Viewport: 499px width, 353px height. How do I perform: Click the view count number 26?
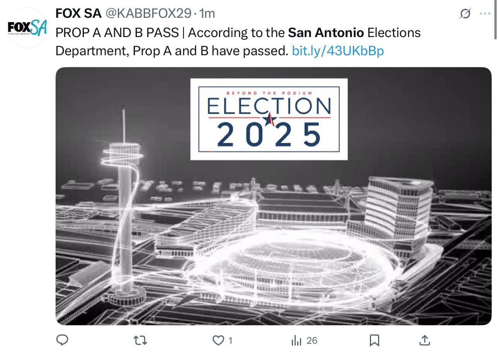pyautogui.click(x=312, y=340)
